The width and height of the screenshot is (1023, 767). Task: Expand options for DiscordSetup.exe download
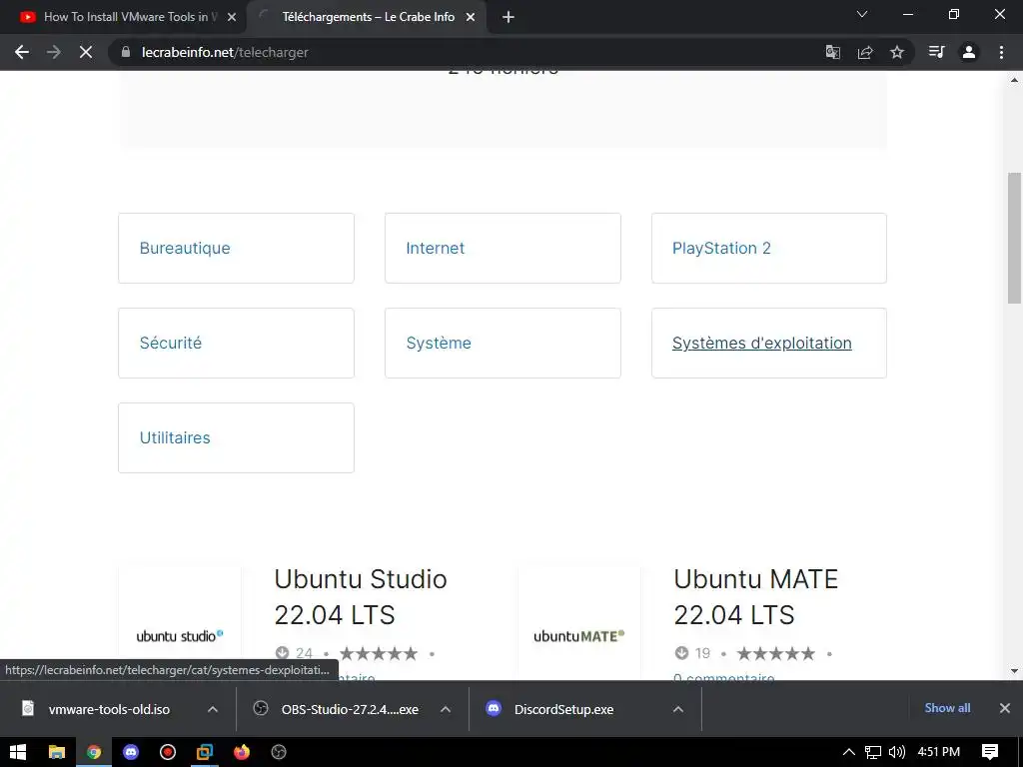pyautogui.click(x=678, y=709)
